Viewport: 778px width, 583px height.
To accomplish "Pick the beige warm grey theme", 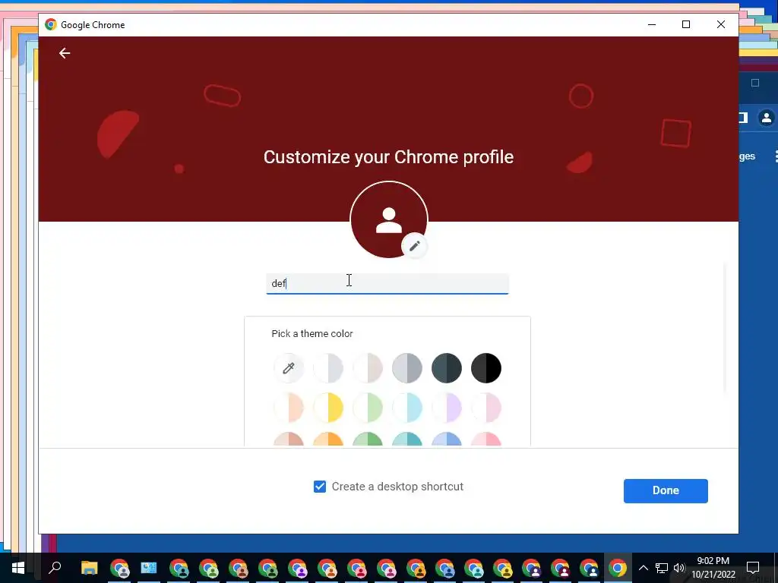I will (368, 368).
